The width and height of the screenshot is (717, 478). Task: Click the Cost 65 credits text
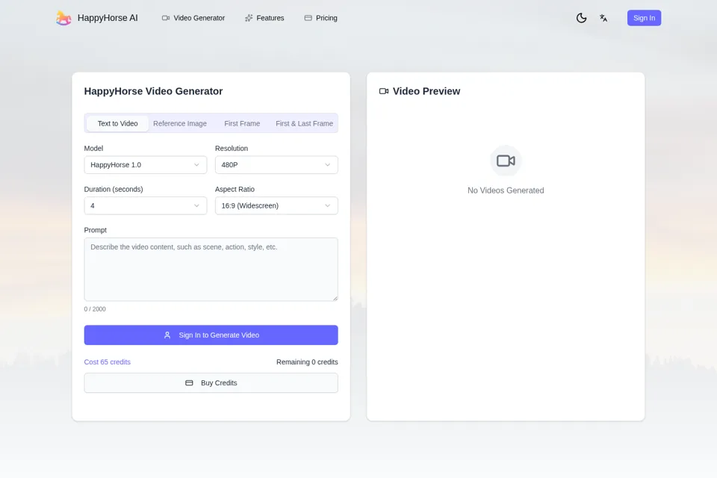point(108,361)
